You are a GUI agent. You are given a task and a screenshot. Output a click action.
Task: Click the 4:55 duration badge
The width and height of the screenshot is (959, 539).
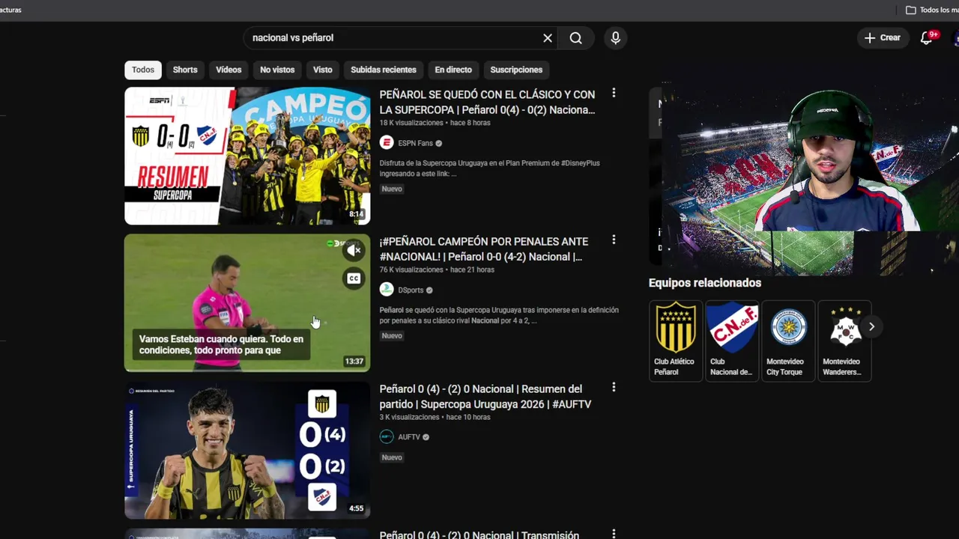point(356,508)
